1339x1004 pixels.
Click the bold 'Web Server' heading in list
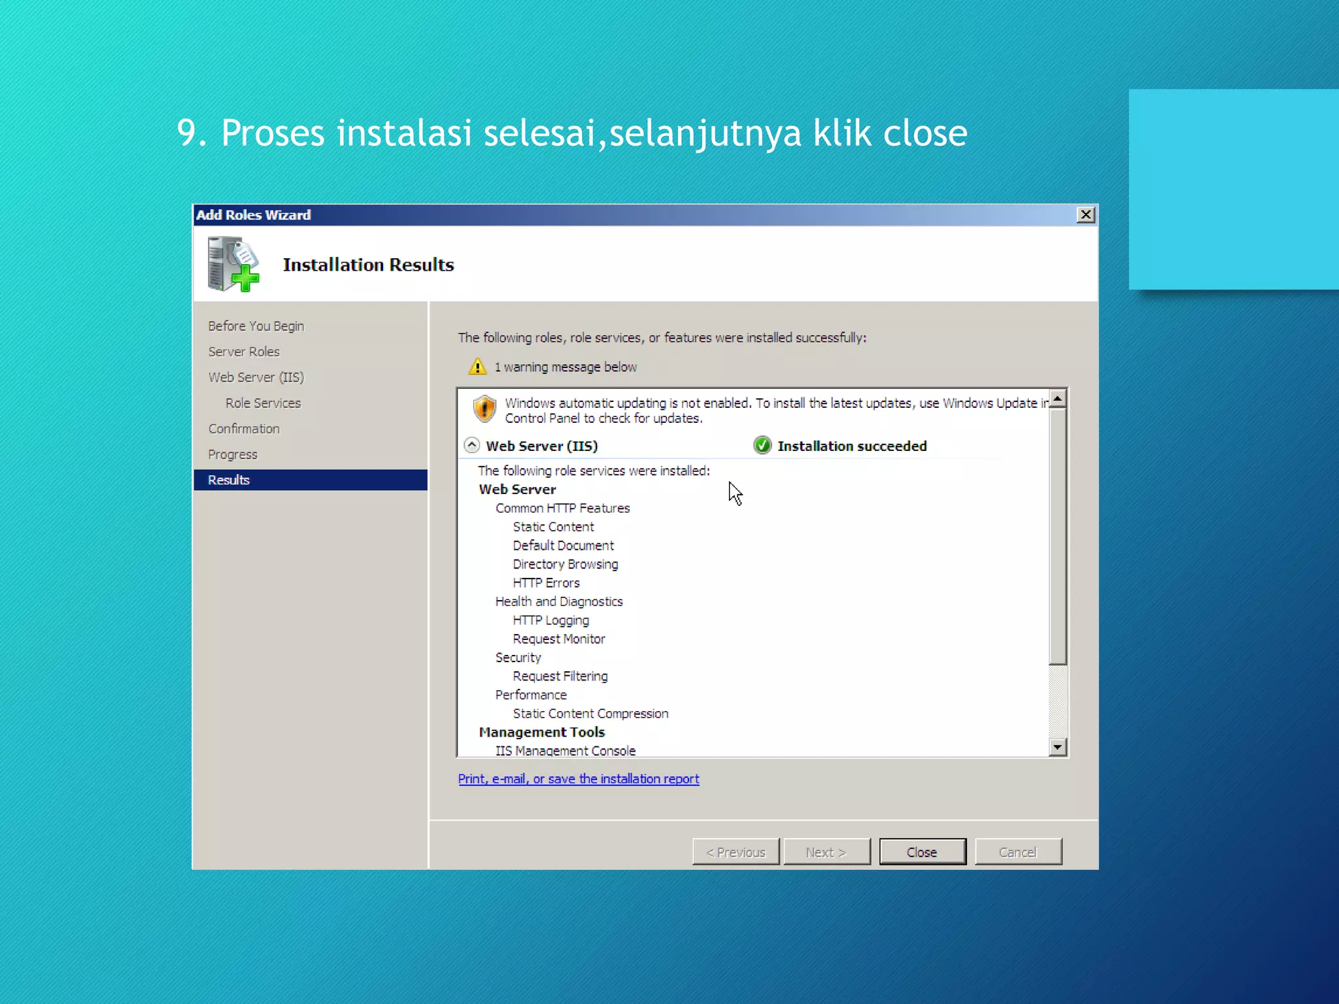(517, 489)
